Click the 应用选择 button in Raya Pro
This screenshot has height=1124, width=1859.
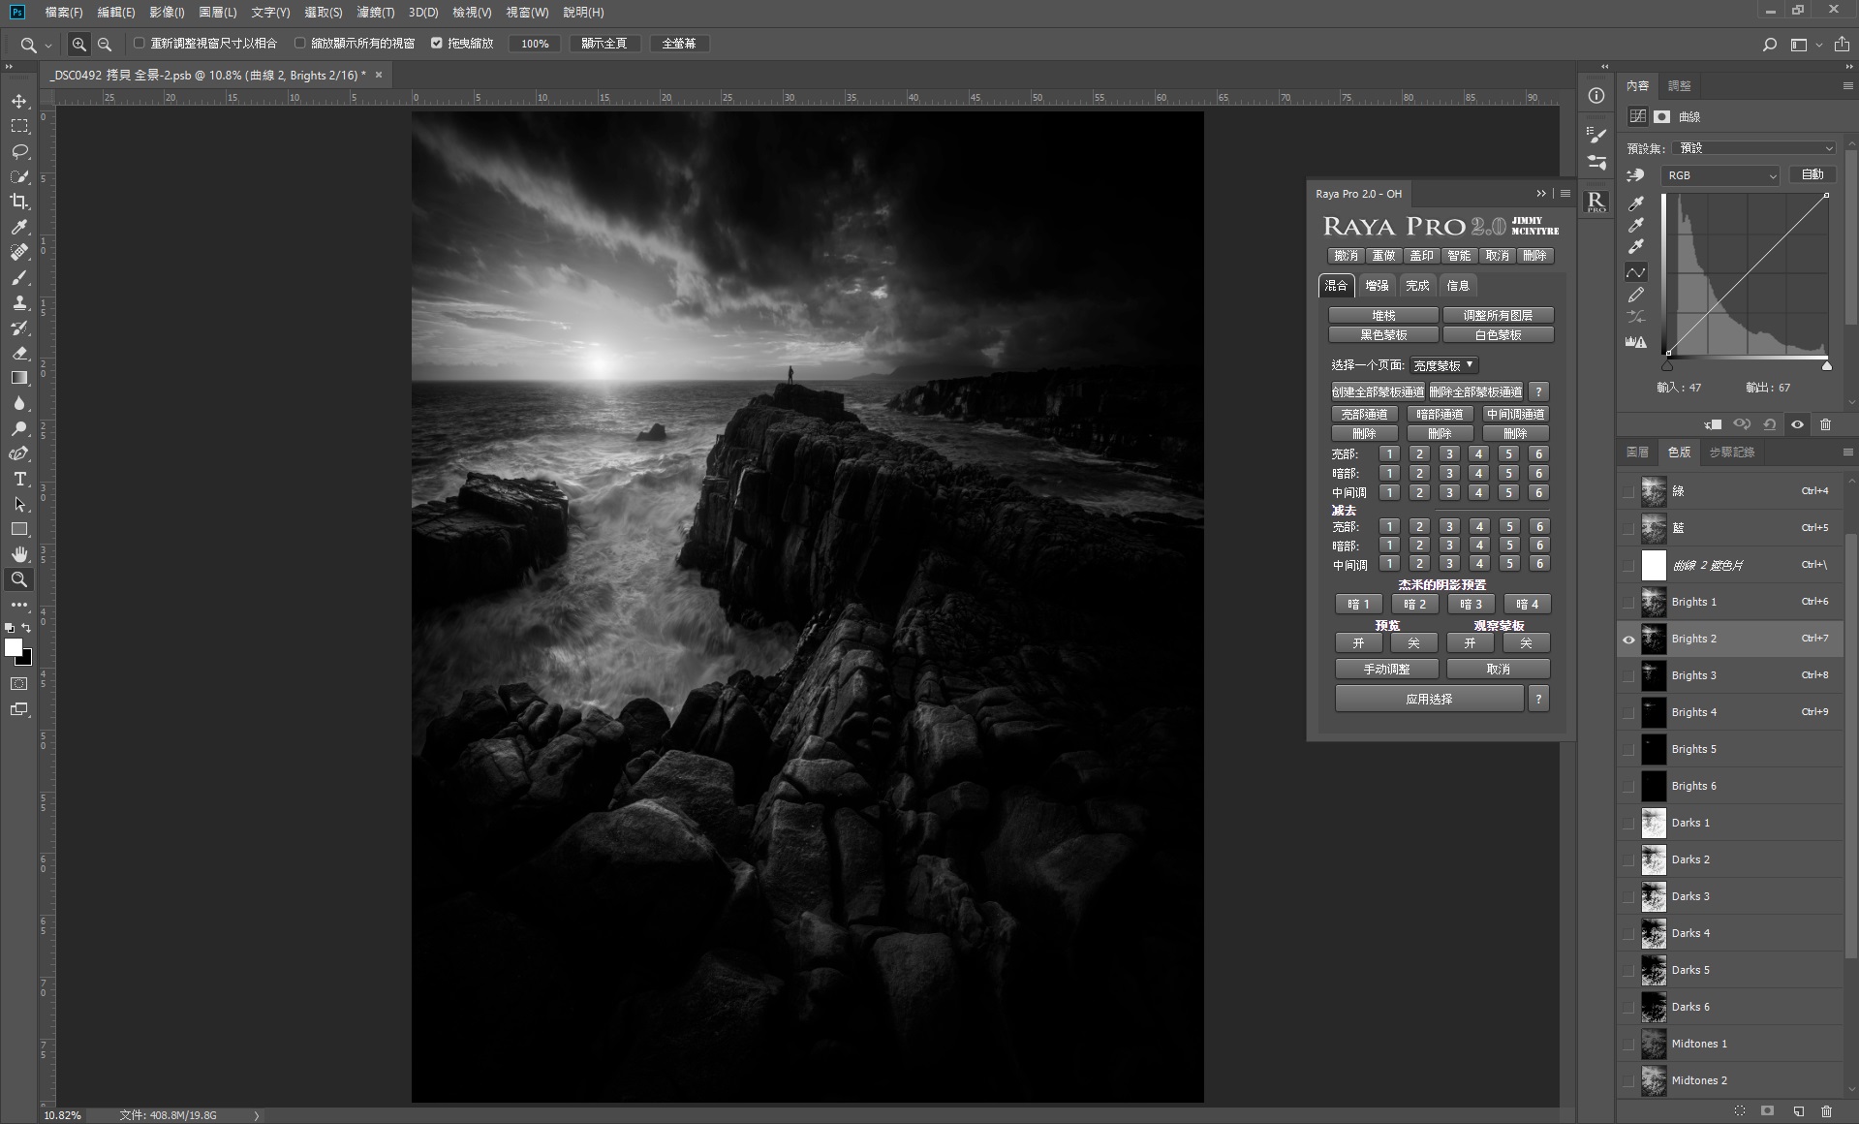click(x=1429, y=699)
